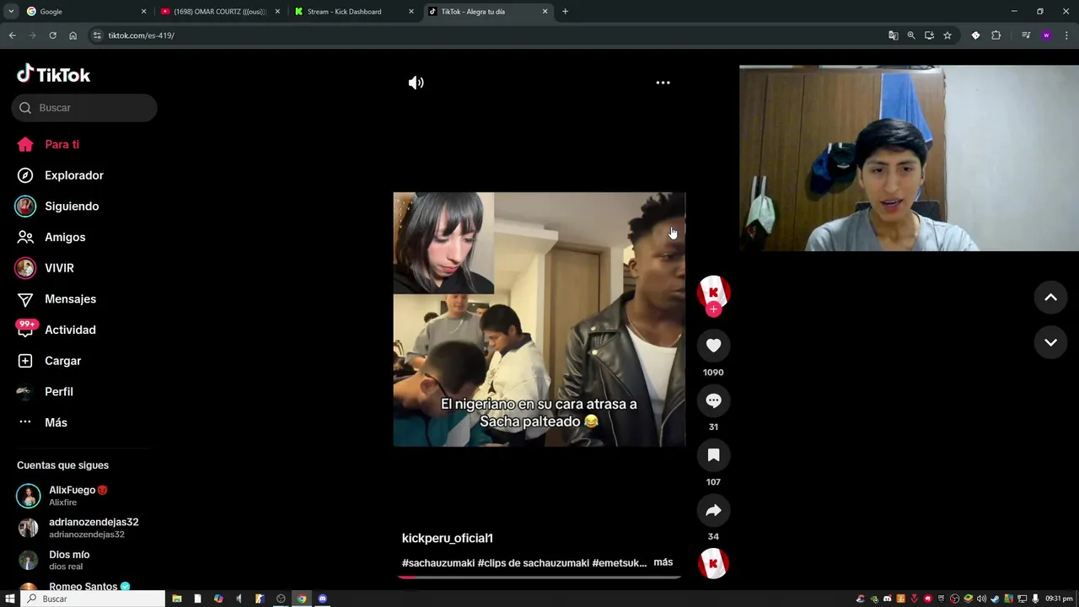1079x607 pixels.
Task: Follow kickperu_oficial1 with the plus badge
Action: pyautogui.click(x=713, y=309)
